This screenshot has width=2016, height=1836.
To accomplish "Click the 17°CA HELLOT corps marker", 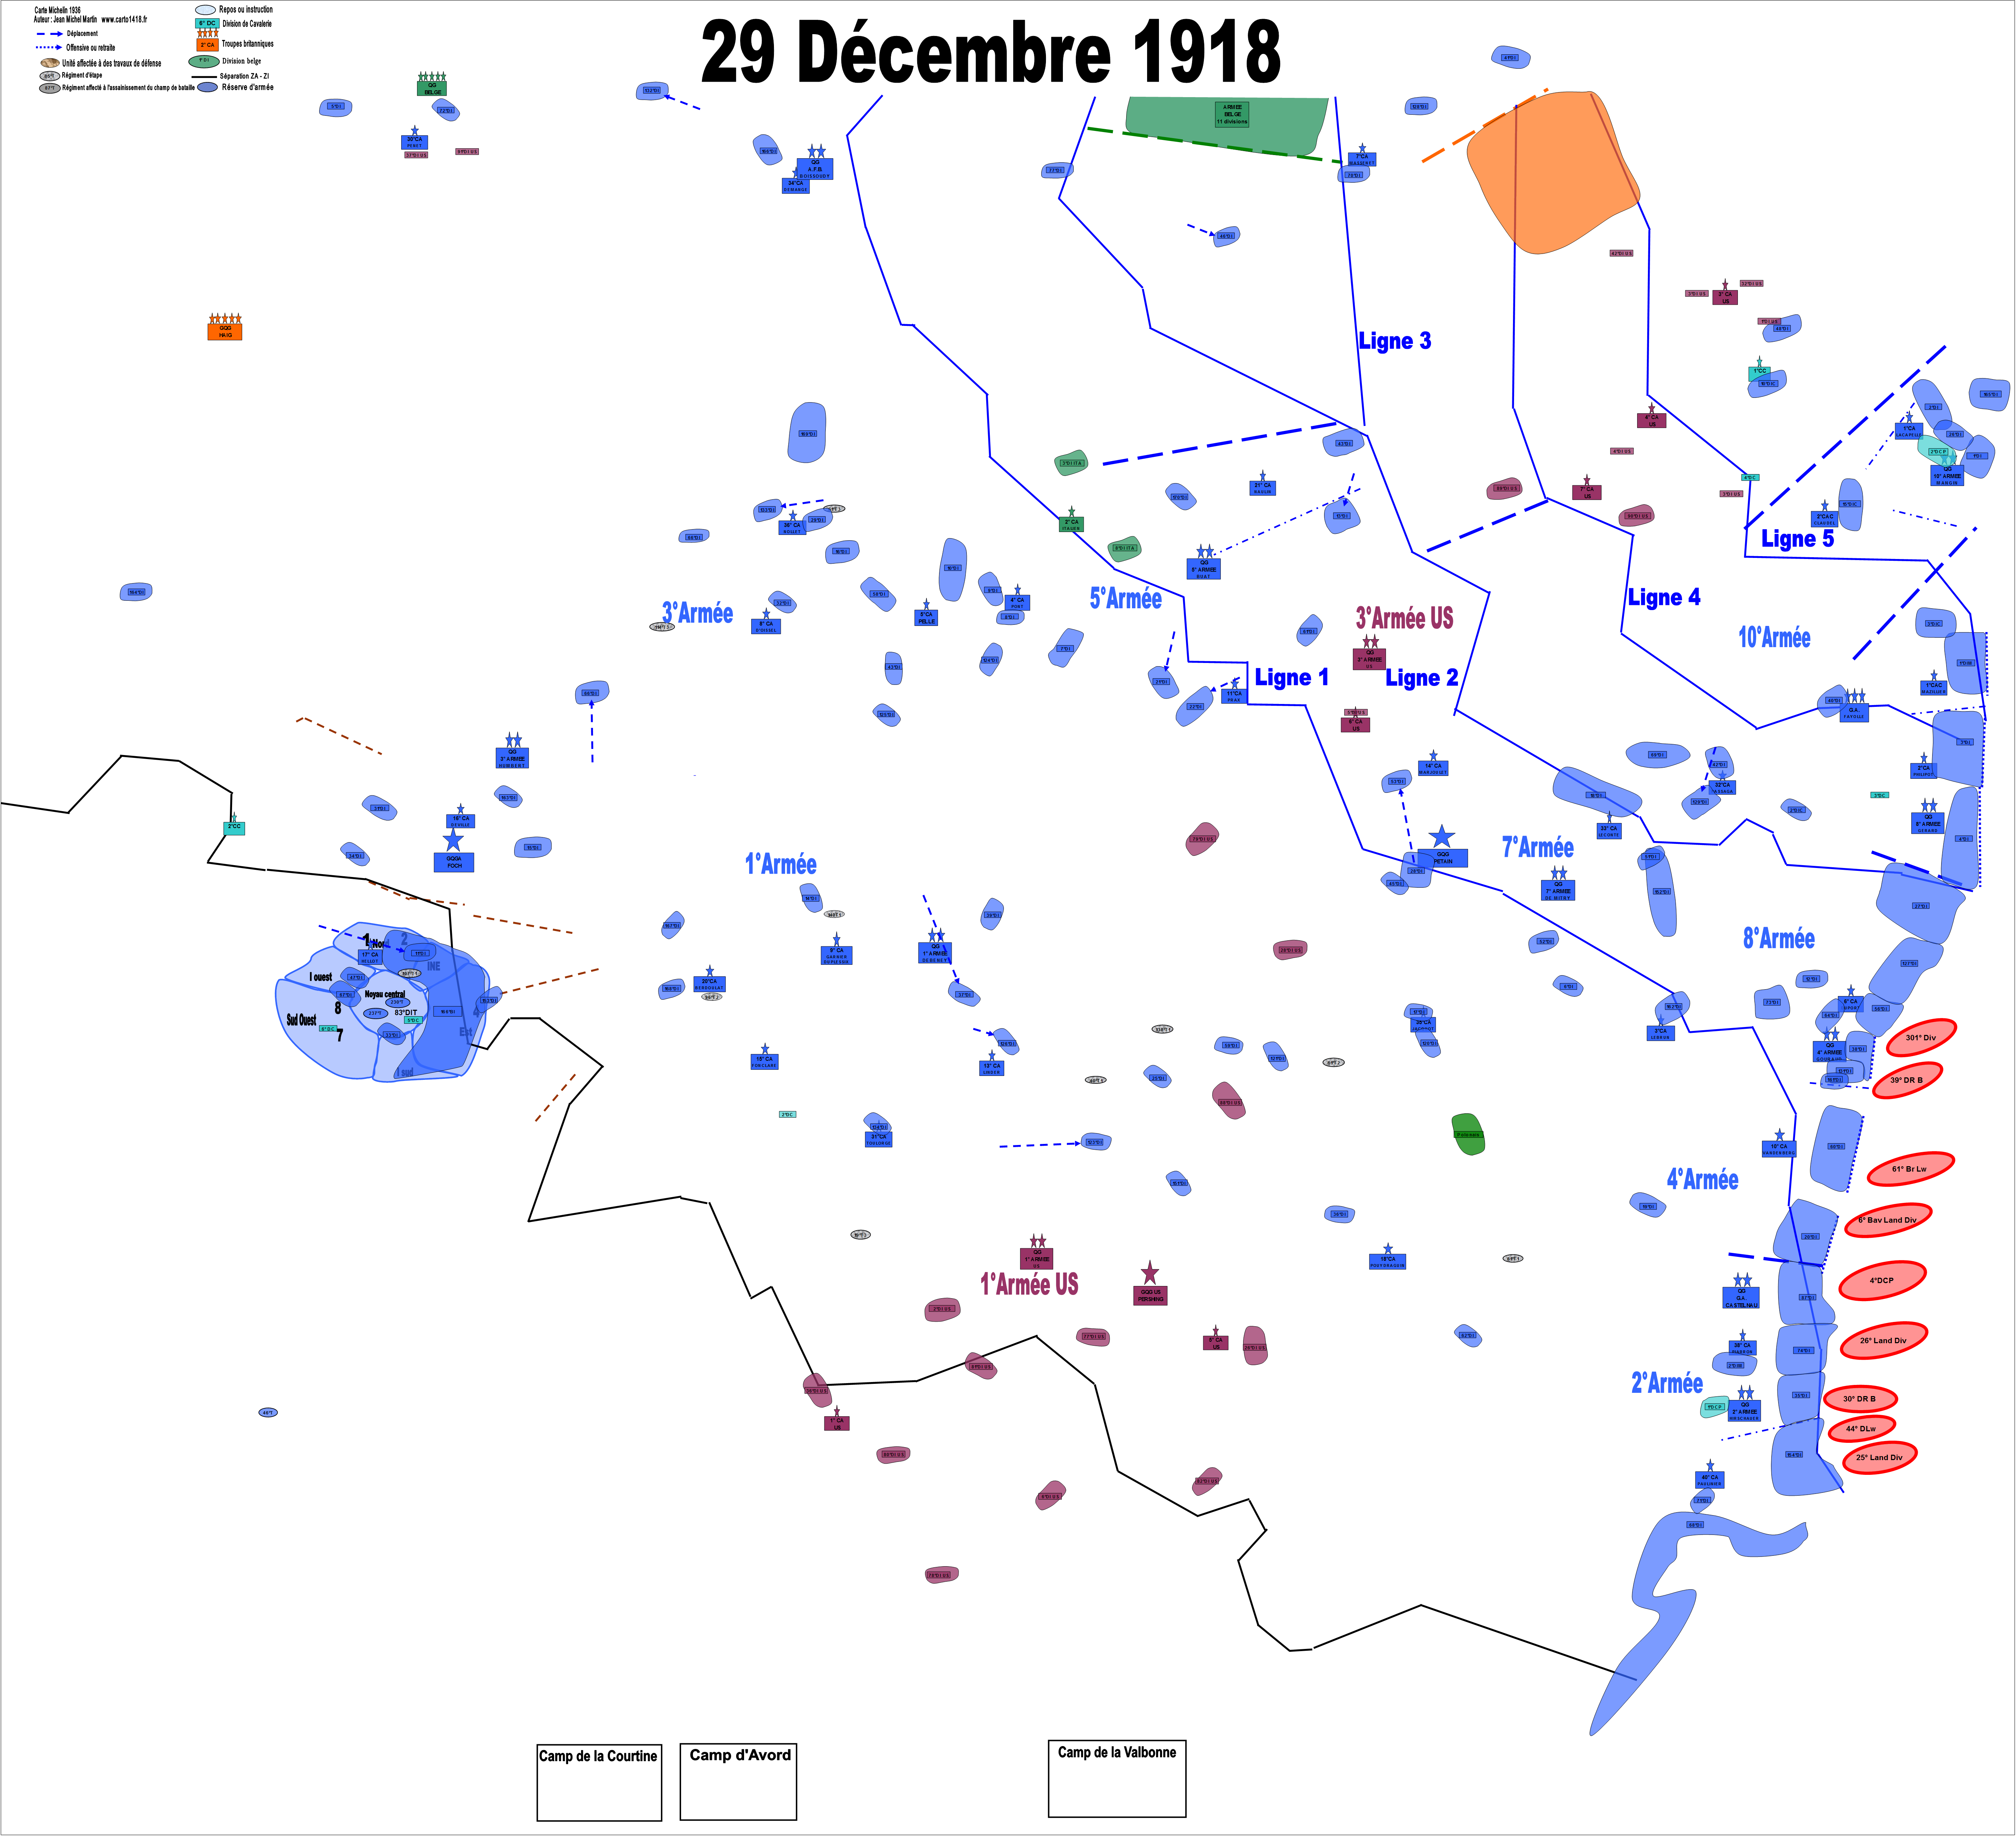I will pyautogui.click(x=370, y=957).
